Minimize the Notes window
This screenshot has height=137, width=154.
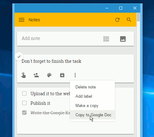tap(107, 8)
